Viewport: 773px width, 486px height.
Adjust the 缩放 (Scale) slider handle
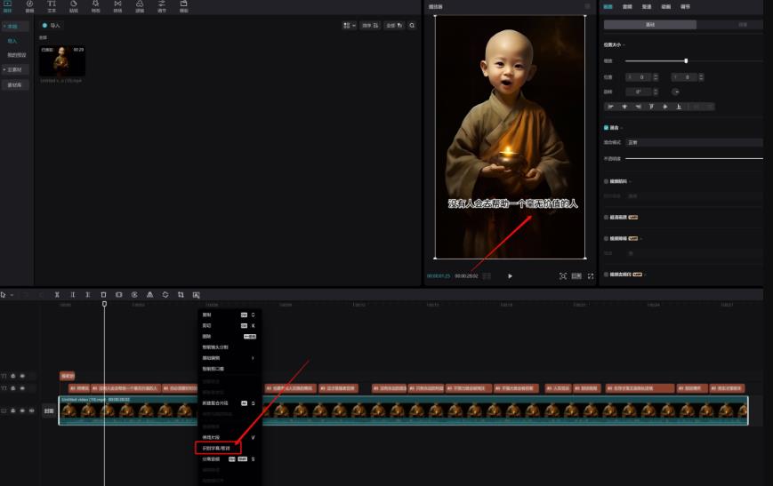(686, 60)
